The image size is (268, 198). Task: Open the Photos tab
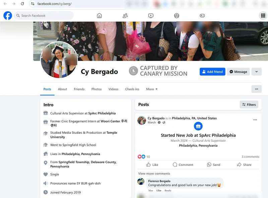[x=96, y=89]
